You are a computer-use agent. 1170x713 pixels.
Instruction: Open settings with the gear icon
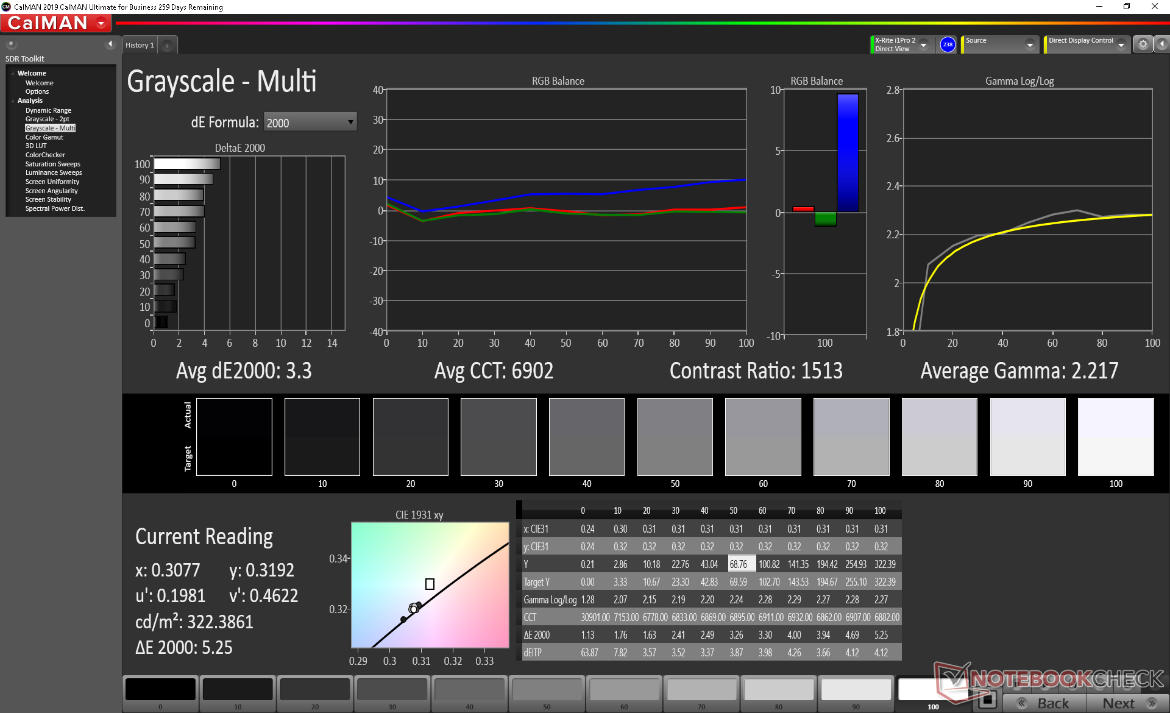point(1143,44)
